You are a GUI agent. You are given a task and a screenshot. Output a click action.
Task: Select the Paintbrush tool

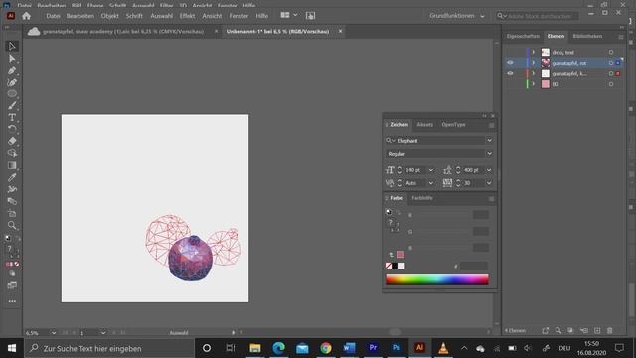(x=12, y=106)
